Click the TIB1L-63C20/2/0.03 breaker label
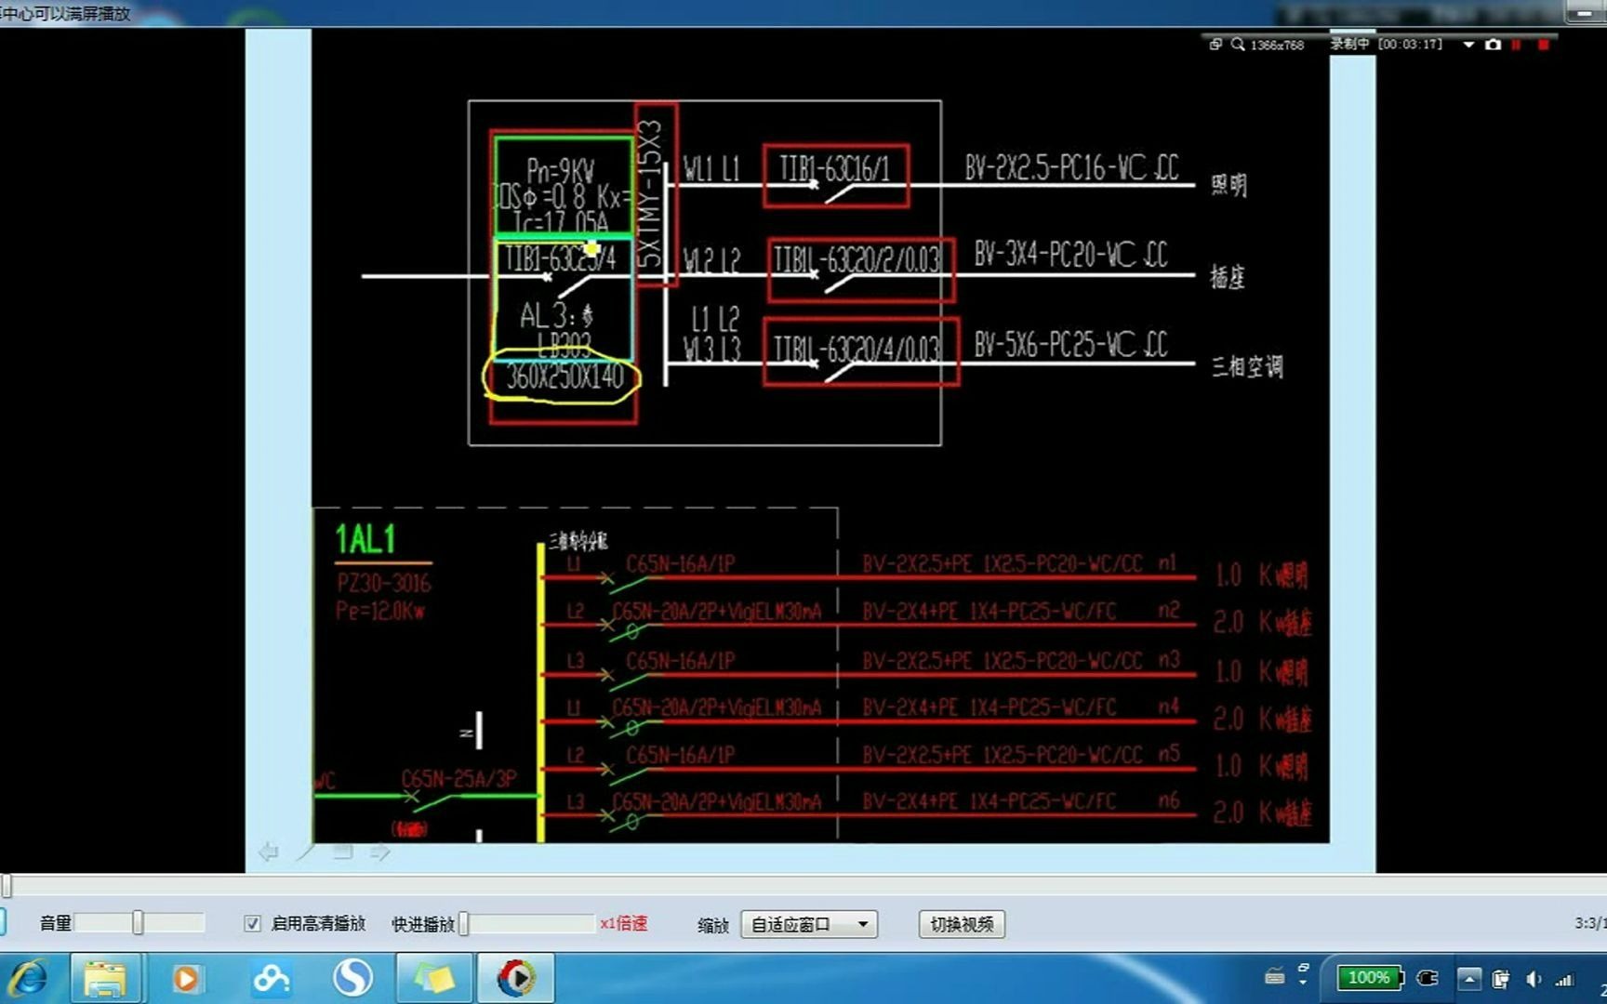The height and width of the screenshot is (1004, 1607). coord(857,259)
